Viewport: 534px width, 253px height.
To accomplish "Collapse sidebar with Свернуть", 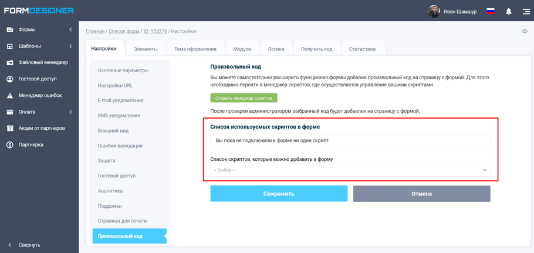I will coord(29,245).
